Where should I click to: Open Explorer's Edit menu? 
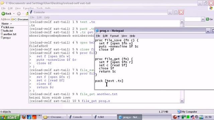[10, 8]
